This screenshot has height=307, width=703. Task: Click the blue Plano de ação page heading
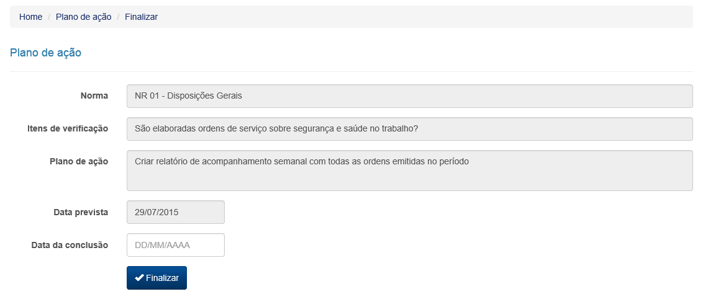click(x=45, y=53)
